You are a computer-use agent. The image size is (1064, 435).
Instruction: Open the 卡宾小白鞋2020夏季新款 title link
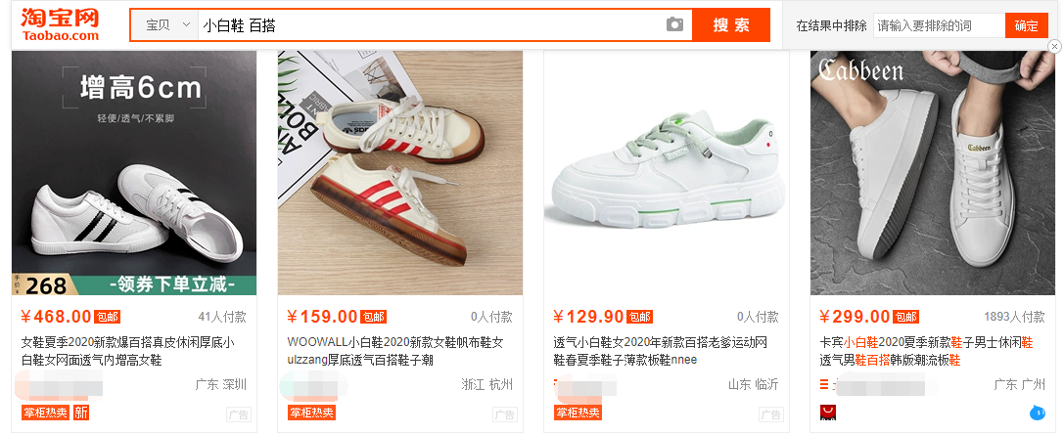(x=926, y=351)
